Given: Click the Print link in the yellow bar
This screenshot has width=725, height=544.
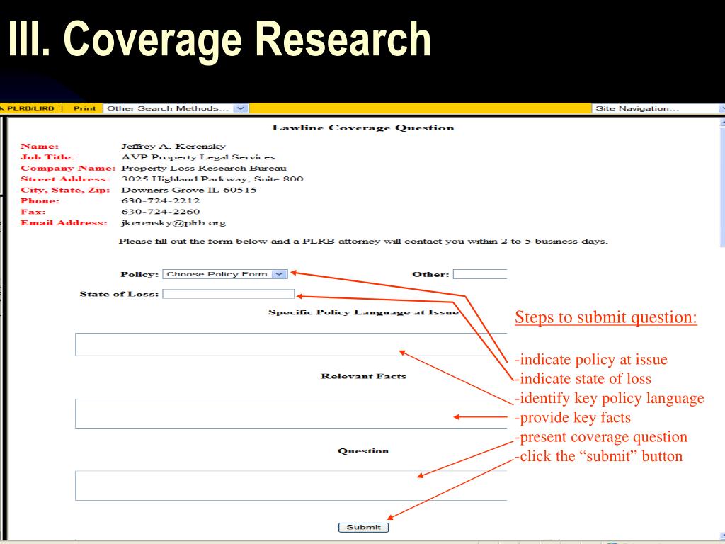Looking at the screenshot, I should (85, 108).
